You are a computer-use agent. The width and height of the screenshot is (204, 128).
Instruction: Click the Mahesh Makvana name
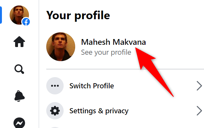(x=113, y=42)
